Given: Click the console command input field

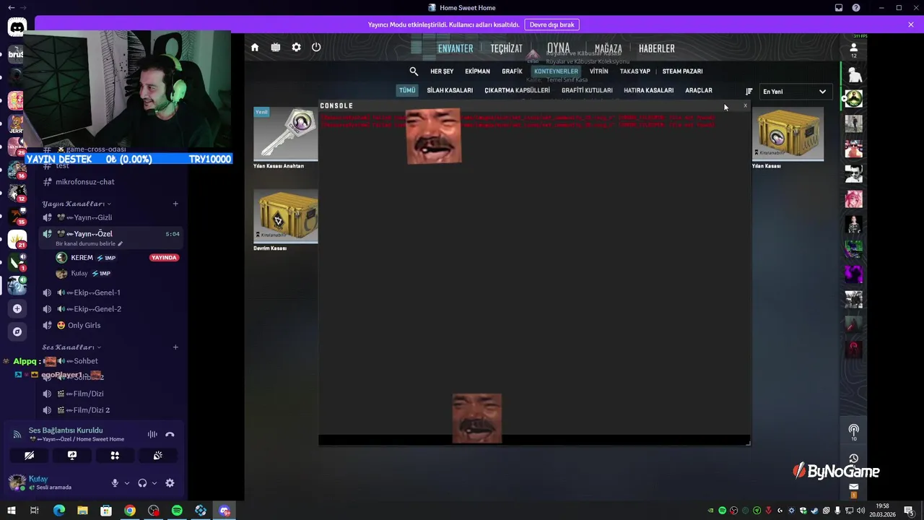Looking at the screenshot, I should click(534, 440).
